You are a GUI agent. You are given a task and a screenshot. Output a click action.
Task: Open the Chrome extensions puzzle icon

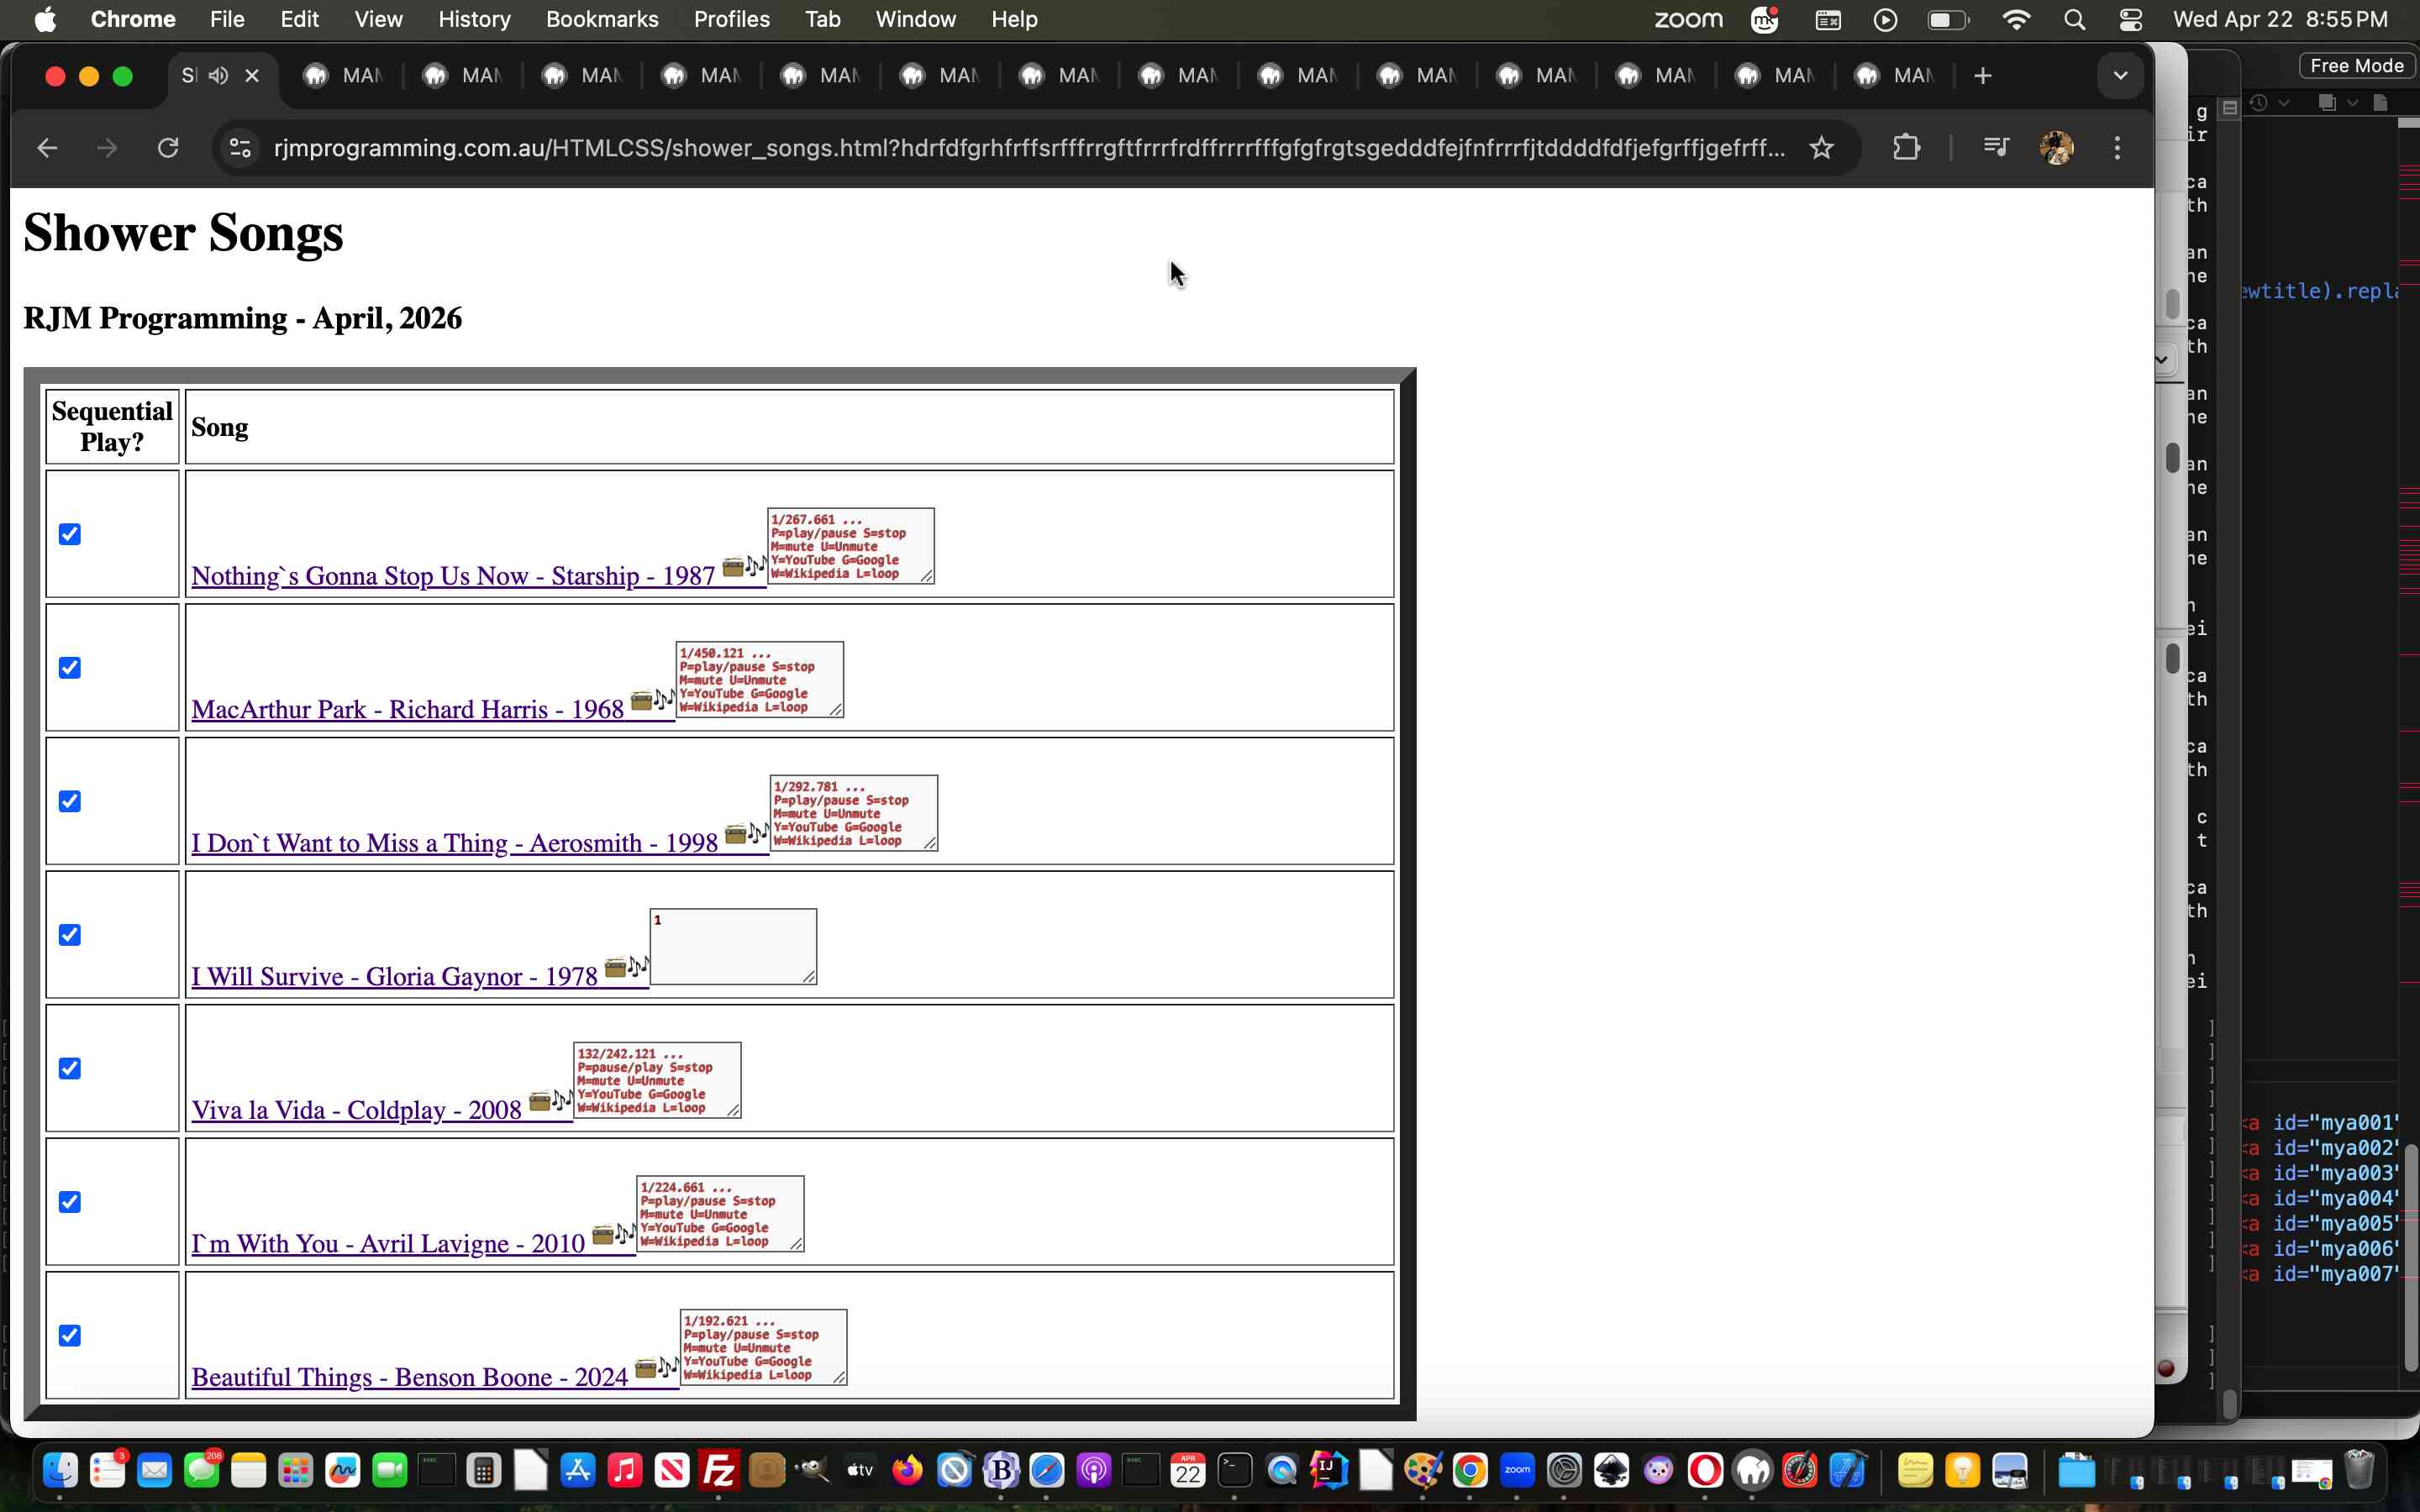coord(1906,148)
